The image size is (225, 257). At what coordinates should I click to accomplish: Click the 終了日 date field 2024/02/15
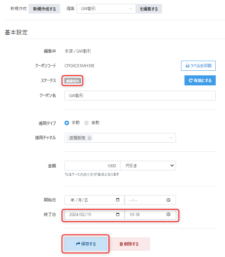(95, 214)
